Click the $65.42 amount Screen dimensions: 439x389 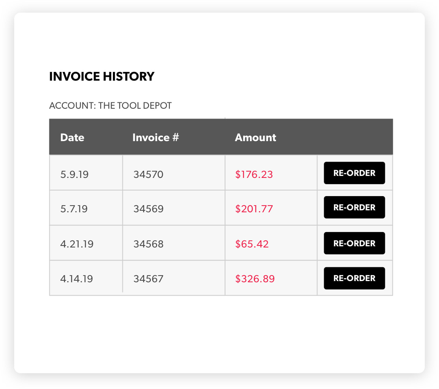tap(252, 244)
